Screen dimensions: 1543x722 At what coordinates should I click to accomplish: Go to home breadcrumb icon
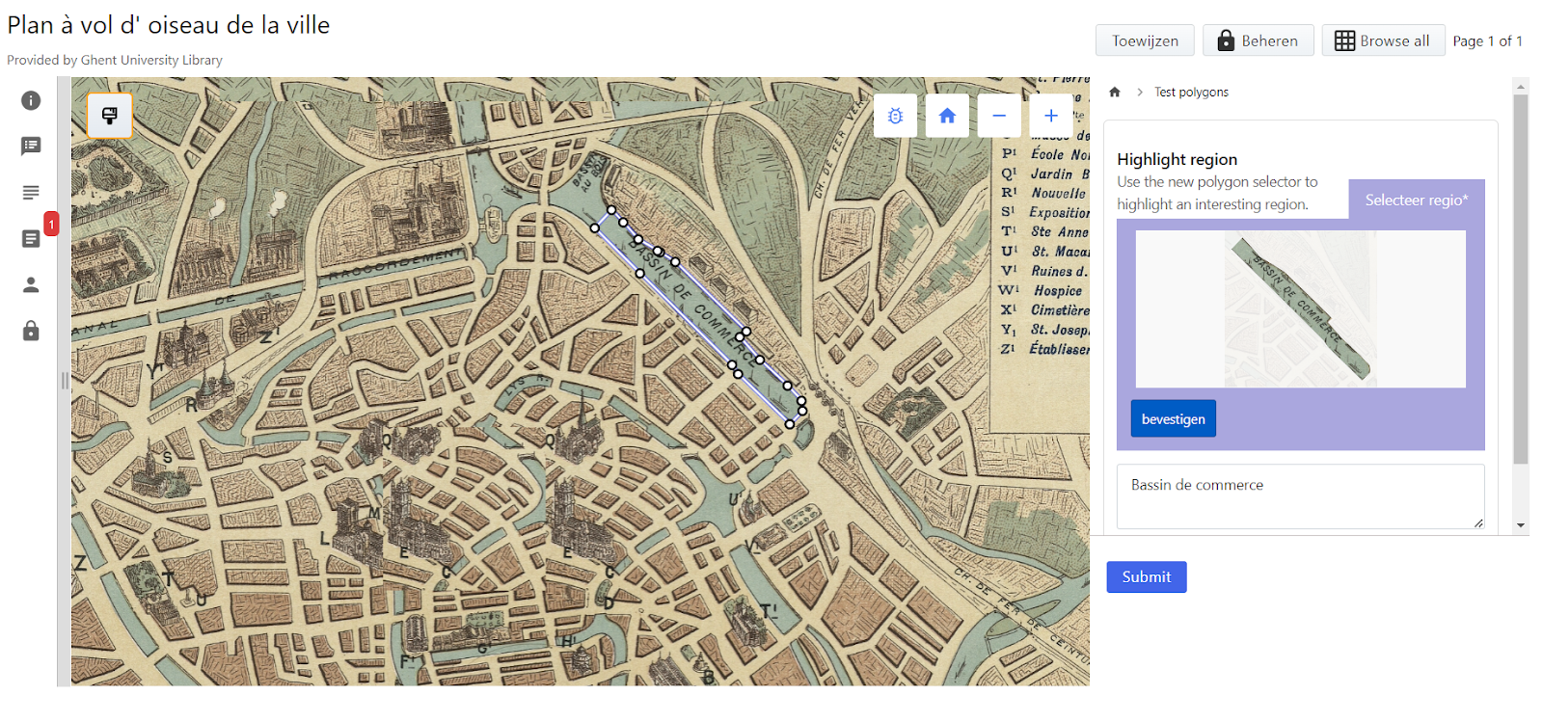(1115, 92)
